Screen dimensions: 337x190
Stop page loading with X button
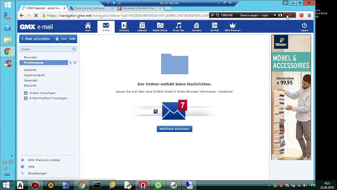(x=36, y=16)
